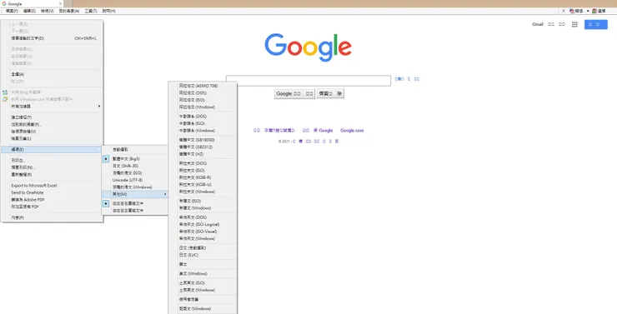Select Arabic (ASMO 708) encoding
The image size is (617, 314).
click(x=203, y=86)
